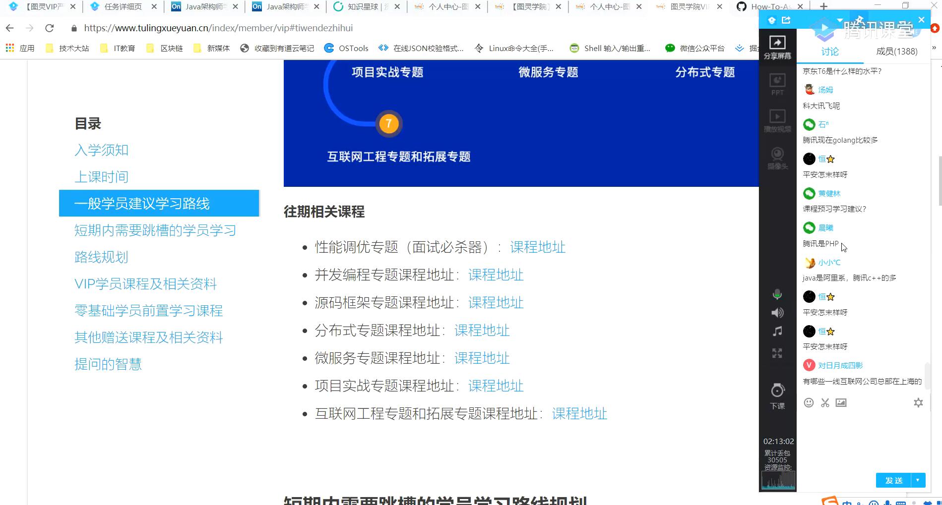
Task: Switch to the 成员(1388) tab
Action: pos(896,52)
